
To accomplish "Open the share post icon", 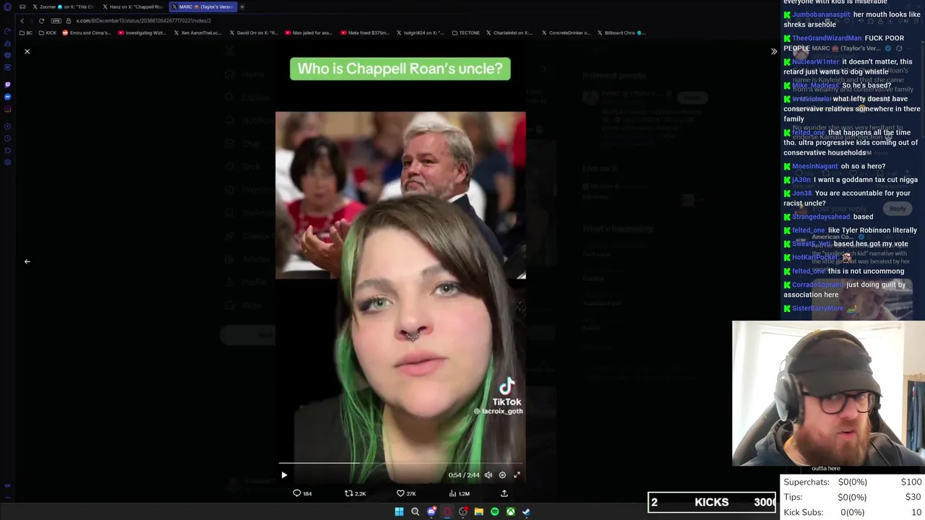I will (504, 493).
